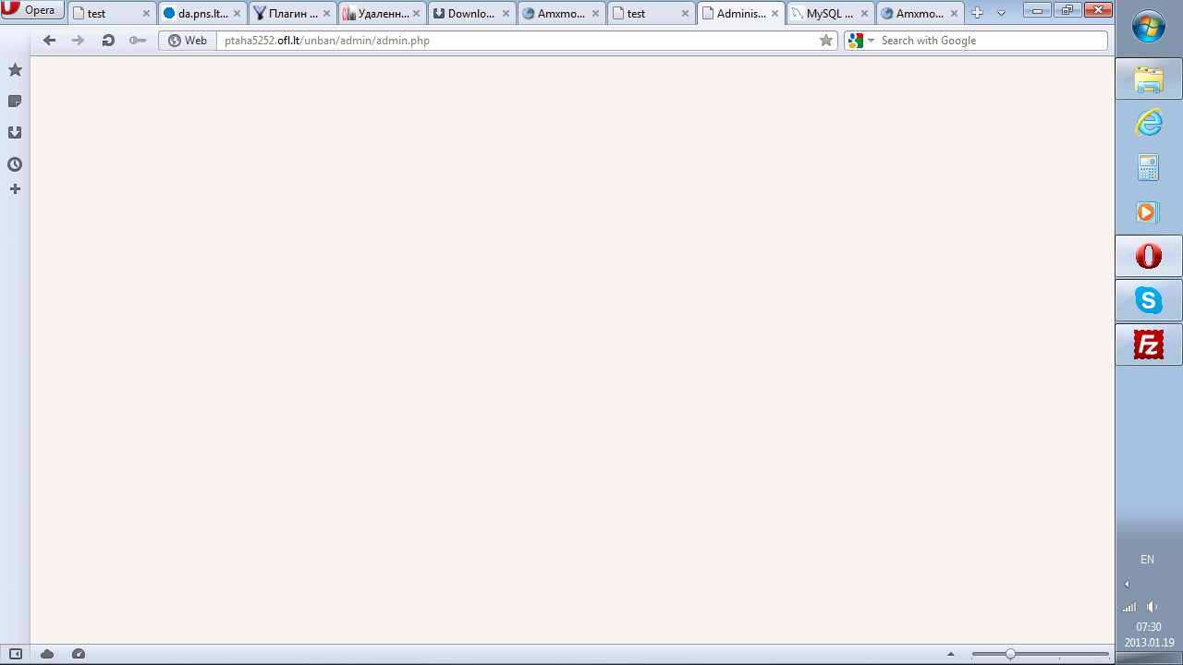Click the Windows Start orb
The image size is (1183, 665).
point(1149,27)
